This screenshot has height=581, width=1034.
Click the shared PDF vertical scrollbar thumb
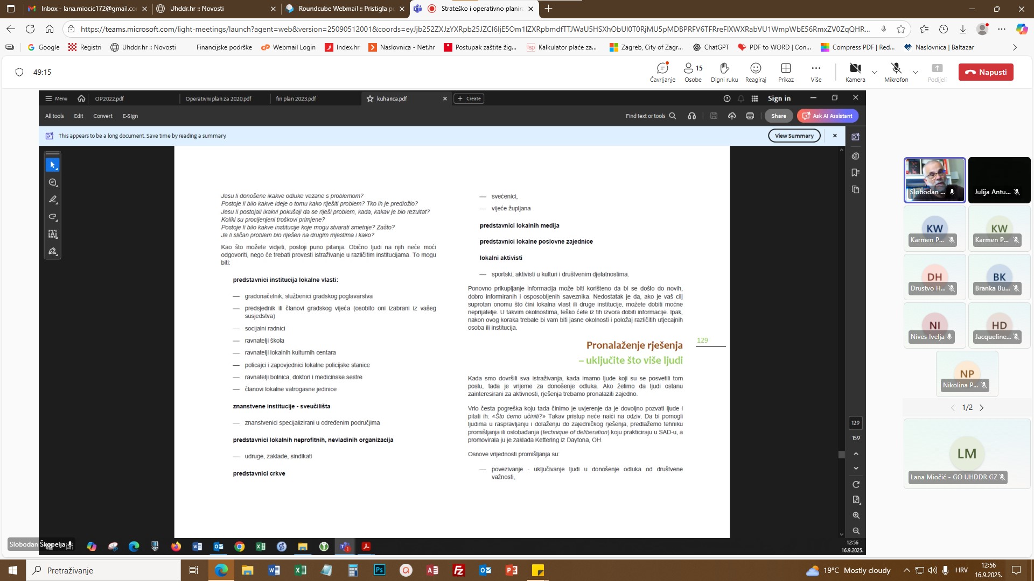tap(841, 455)
